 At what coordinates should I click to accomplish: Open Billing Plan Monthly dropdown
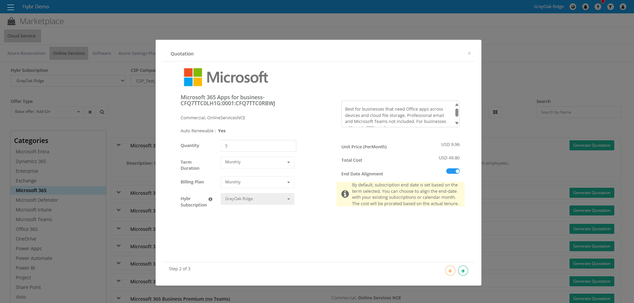tap(257, 182)
